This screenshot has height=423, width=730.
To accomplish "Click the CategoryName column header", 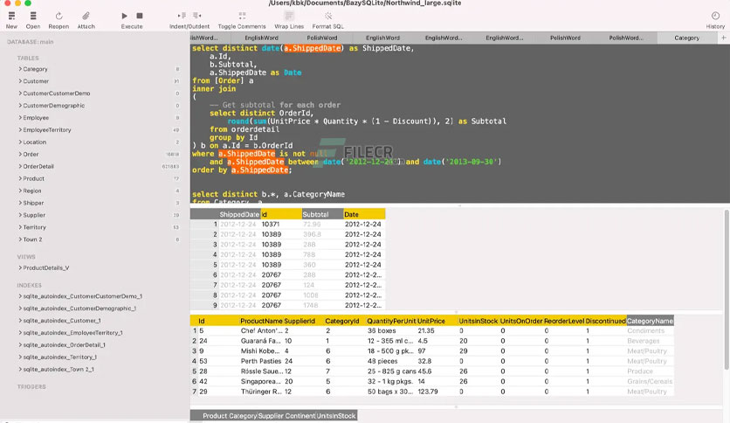I will click(650, 321).
